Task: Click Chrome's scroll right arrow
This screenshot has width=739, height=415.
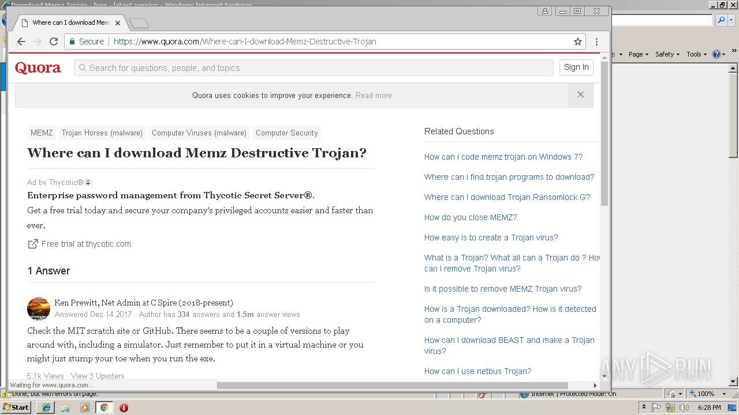Action: [595, 386]
